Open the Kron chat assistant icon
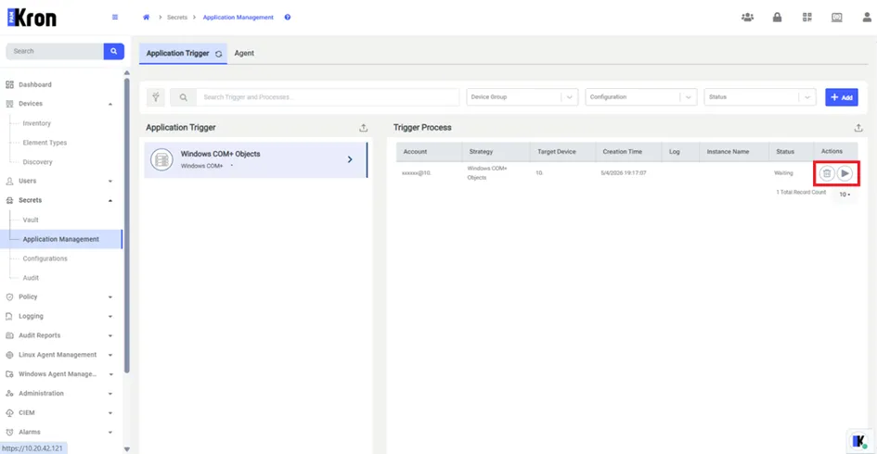The height and width of the screenshot is (454, 877). 859,441
